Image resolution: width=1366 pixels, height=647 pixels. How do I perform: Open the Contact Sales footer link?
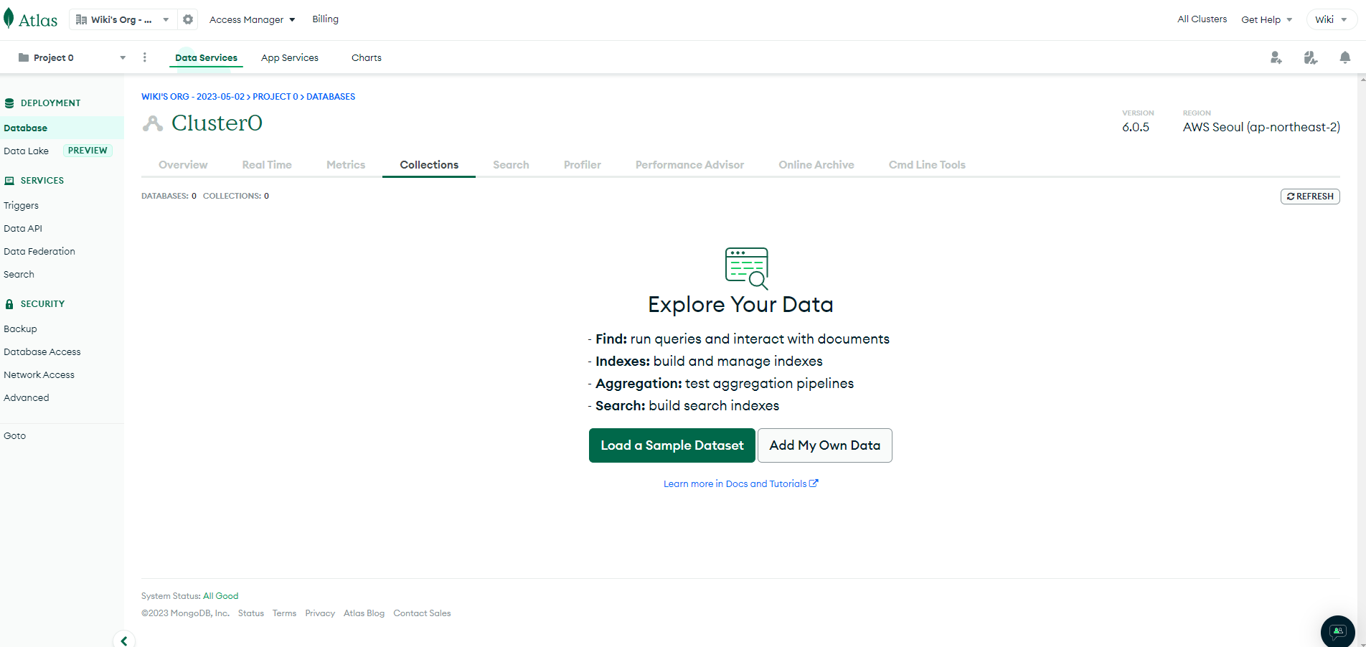(x=422, y=613)
